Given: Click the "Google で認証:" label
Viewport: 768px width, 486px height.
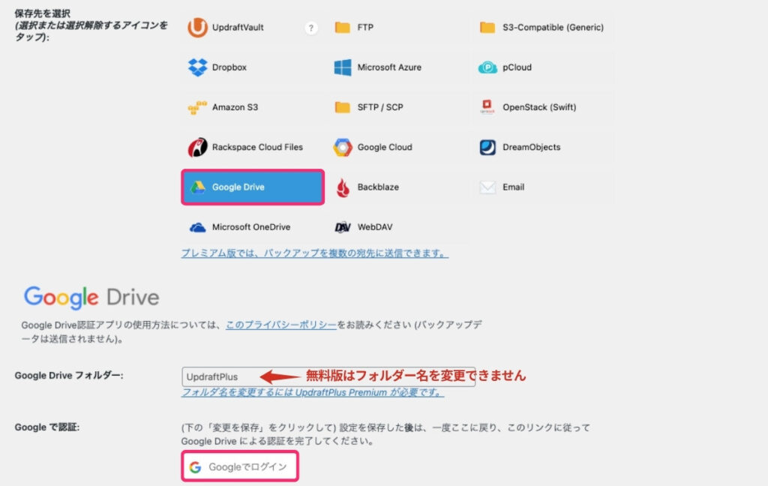Looking at the screenshot, I should pos(47,427).
